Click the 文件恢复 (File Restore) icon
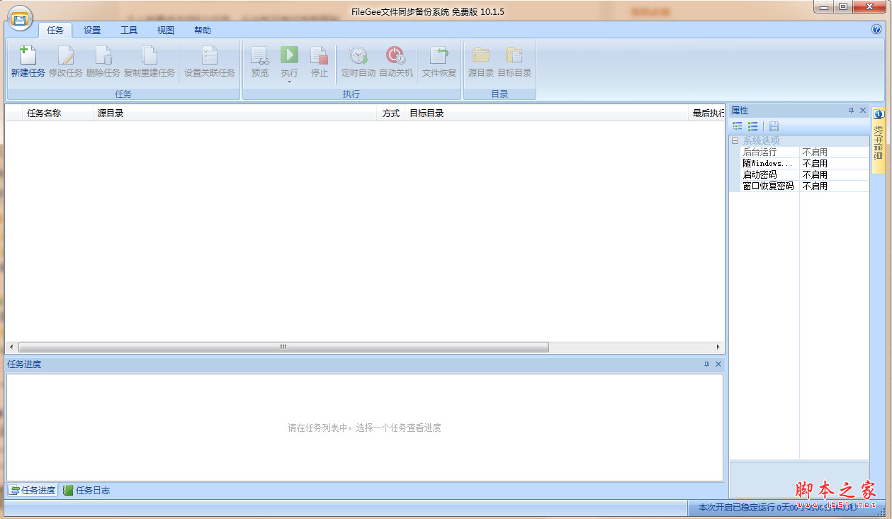The height and width of the screenshot is (519, 892). coord(439,56)
